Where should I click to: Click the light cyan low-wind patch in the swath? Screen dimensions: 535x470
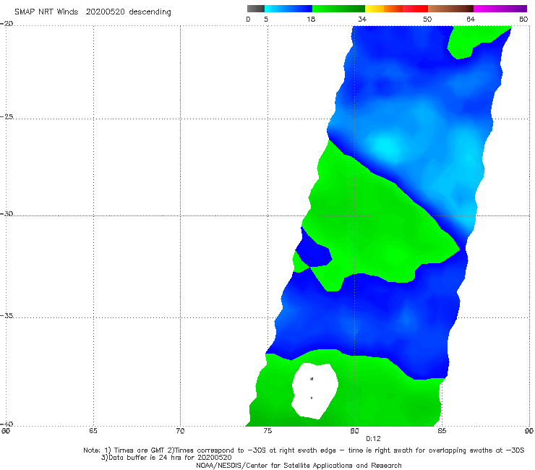tap(388, 147)
